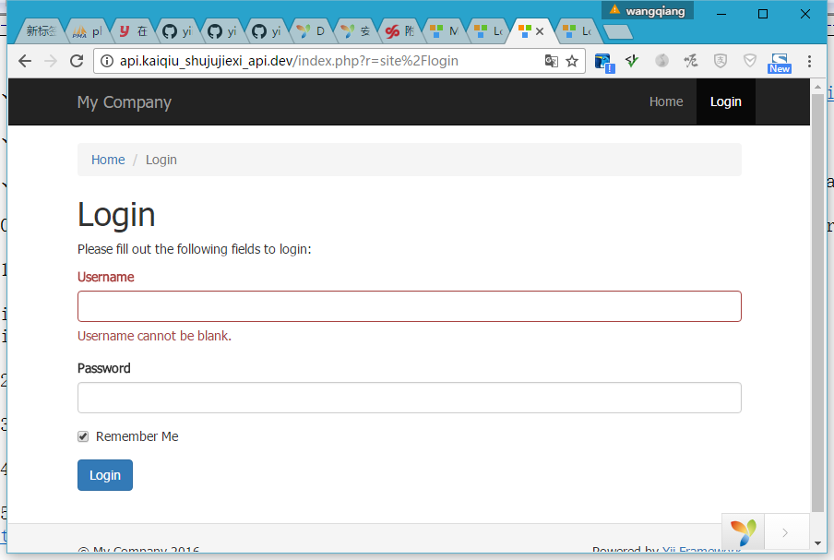Switch to the 新标签 tab

[41, 31]
